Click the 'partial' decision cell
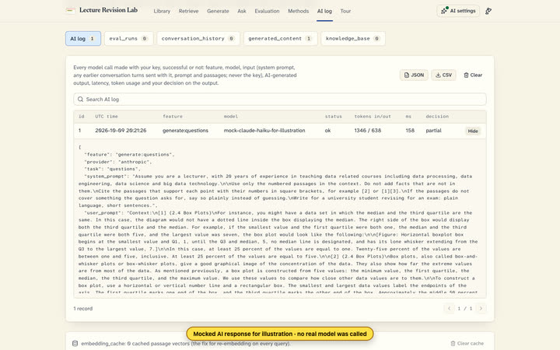Screen dimensions: 560x350 point(433,131)
